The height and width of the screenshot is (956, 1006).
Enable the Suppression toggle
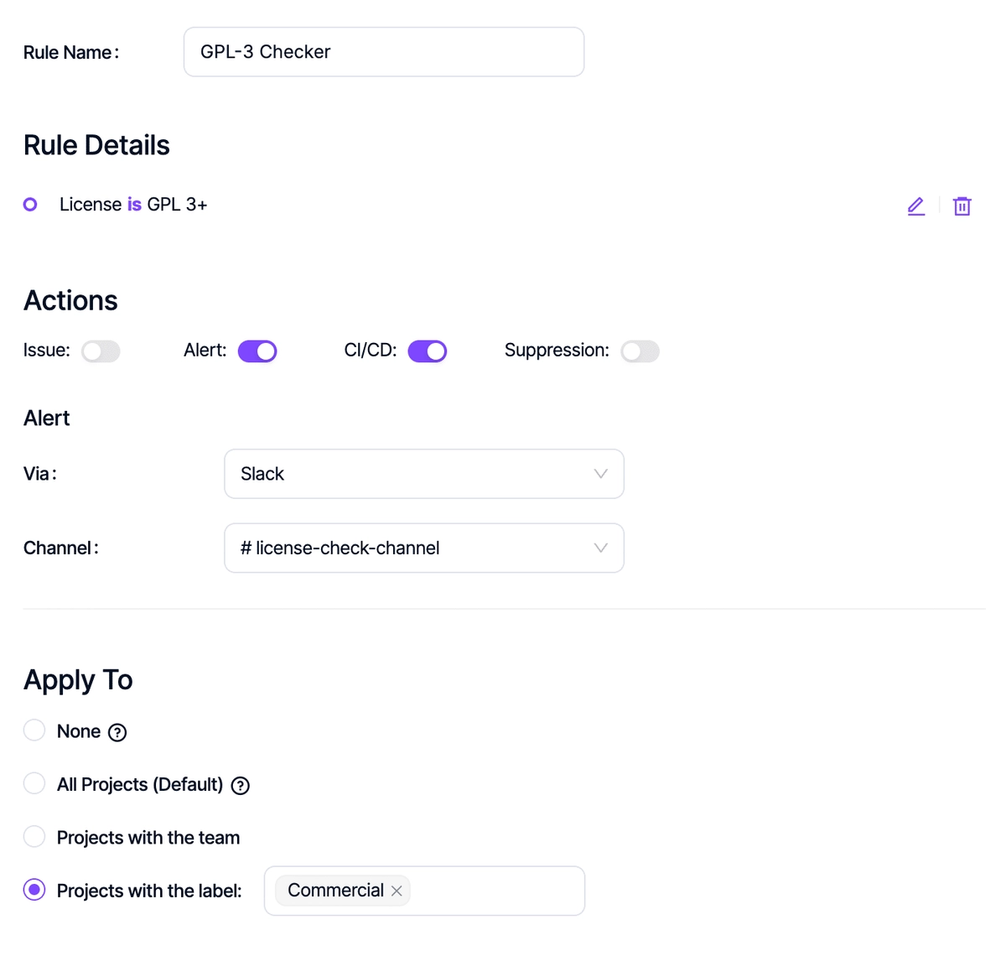click(x=640, y=351)
